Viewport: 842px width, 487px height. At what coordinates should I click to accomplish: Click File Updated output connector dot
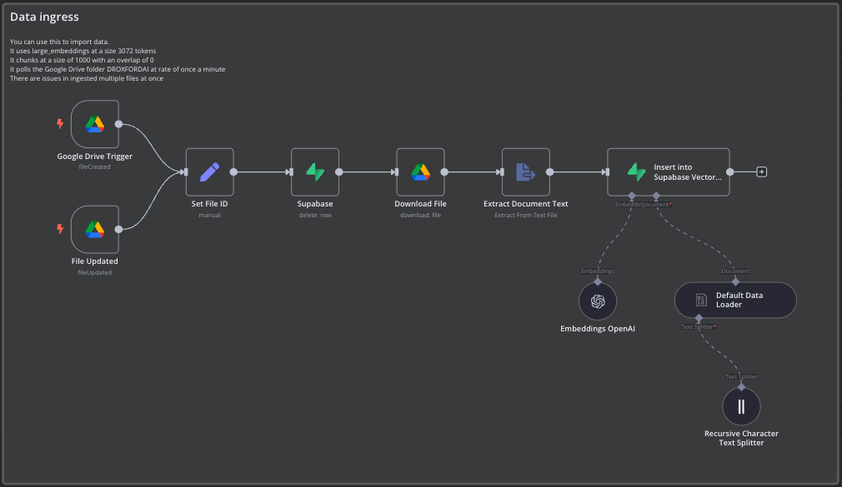click(118, 229)
